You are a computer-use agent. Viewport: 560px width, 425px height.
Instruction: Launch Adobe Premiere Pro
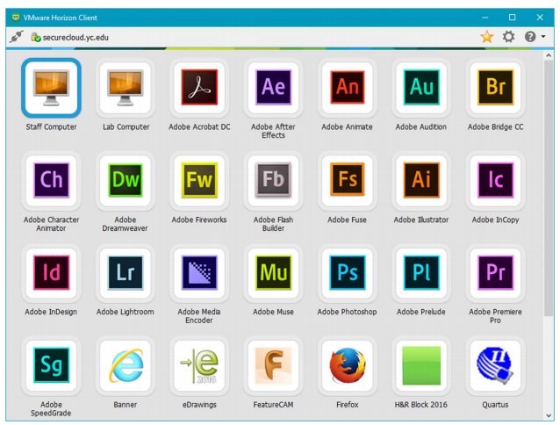(496, 273)
